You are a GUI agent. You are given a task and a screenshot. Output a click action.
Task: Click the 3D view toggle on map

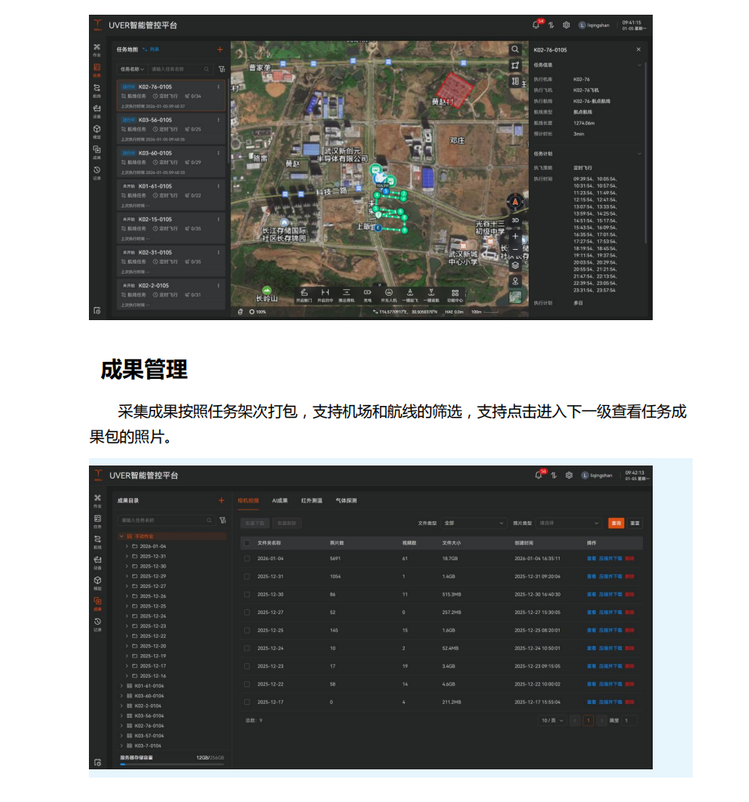515,220
